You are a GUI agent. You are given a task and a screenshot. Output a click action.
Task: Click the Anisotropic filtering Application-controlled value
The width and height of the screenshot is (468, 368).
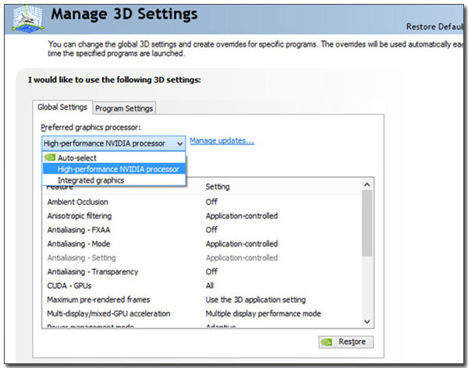[x=241, y=216]
